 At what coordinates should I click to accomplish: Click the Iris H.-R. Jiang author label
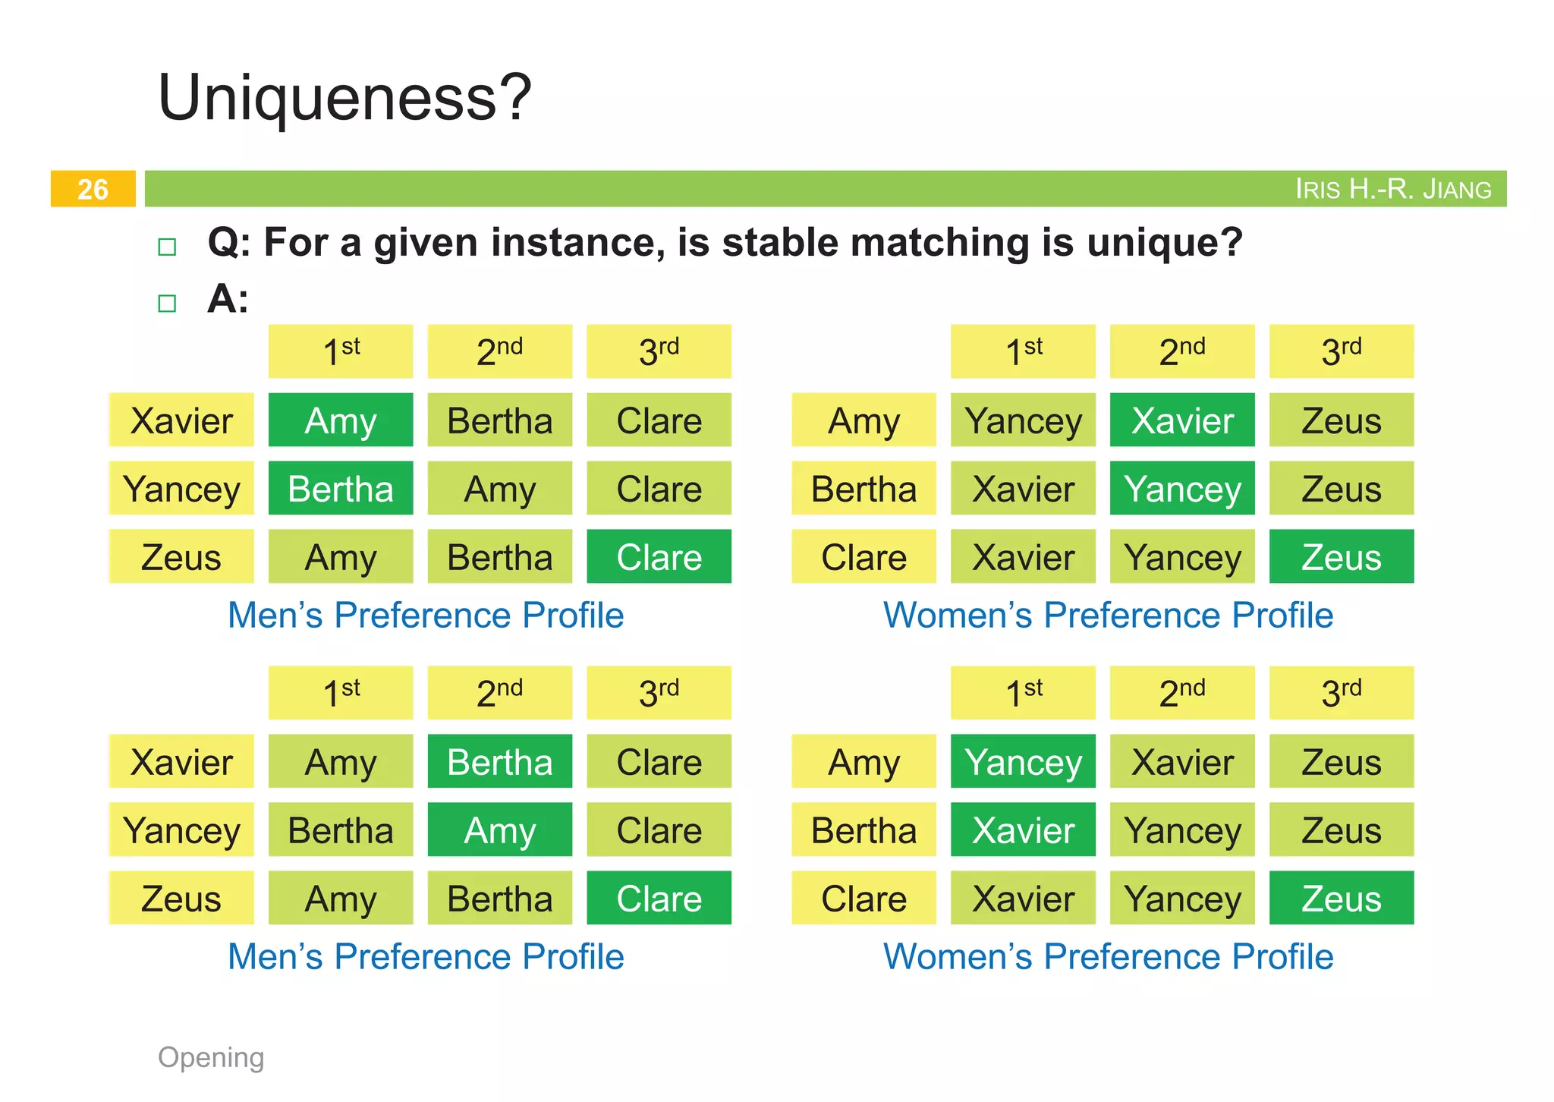click(1392, 189)
